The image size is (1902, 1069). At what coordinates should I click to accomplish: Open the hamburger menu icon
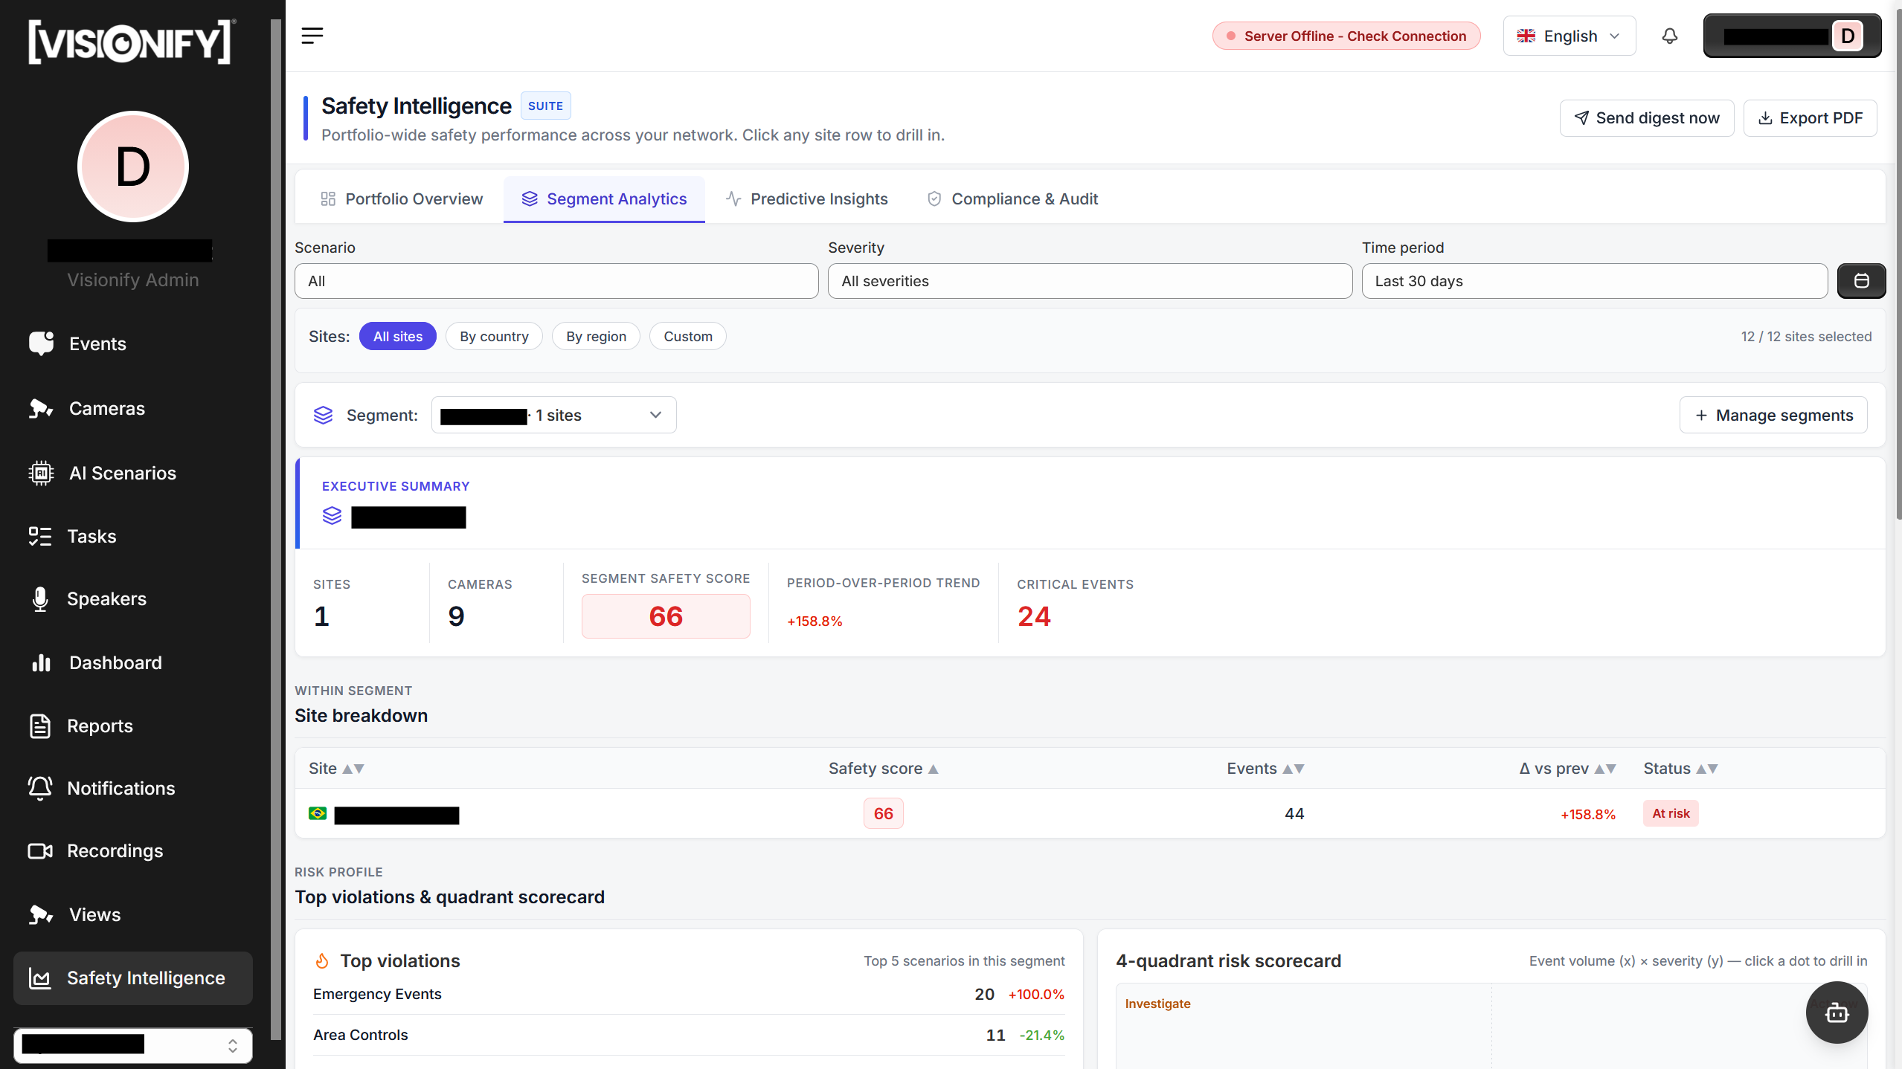[312, 36]
